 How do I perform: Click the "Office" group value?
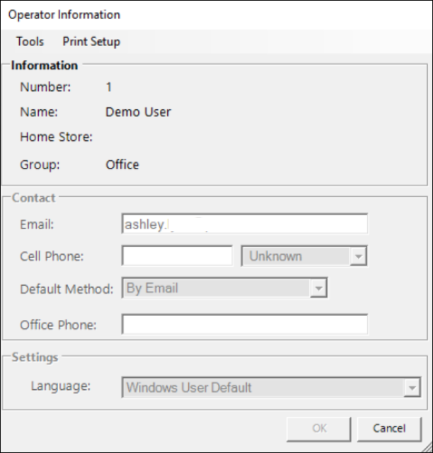pos(122,165)
